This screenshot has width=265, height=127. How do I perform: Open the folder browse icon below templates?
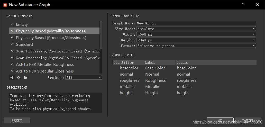coord(25,77)
